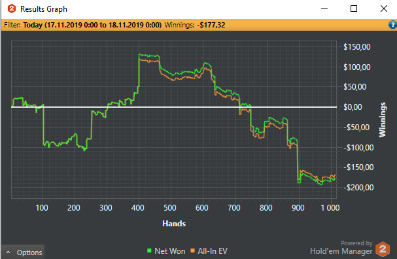Click the $0,00 axis label
The height and width of the screenshot is (259, 397).
coord(353,107)
